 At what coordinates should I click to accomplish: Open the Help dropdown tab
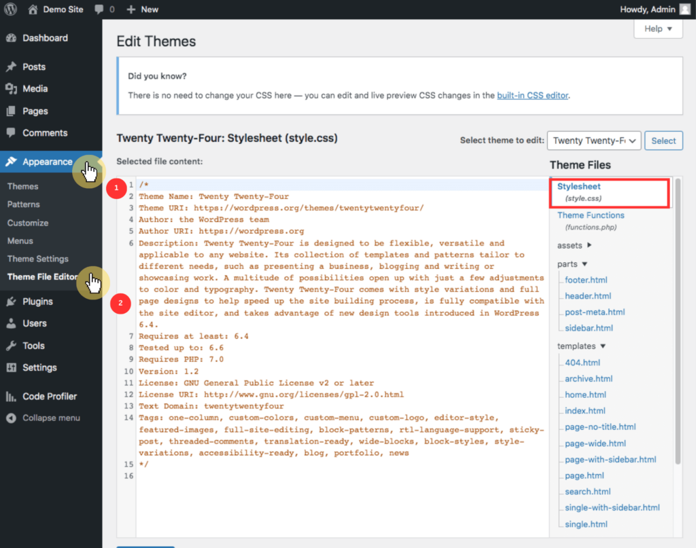coord(658,29)
